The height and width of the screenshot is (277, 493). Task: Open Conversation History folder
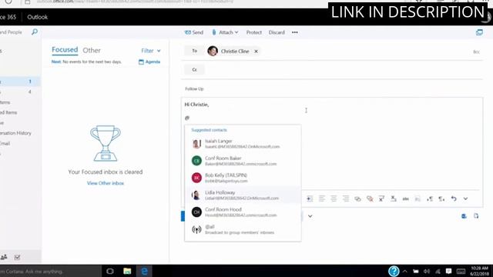15,133
